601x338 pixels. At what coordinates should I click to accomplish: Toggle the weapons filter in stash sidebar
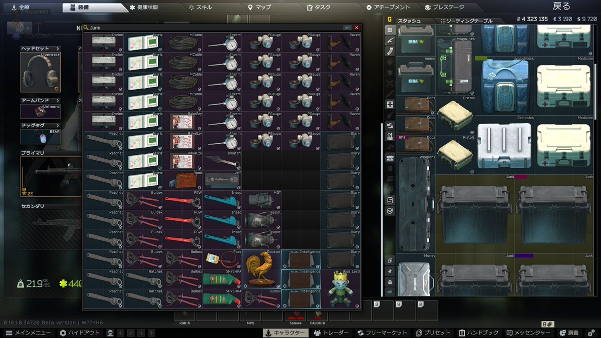click(x=390, y=40)
